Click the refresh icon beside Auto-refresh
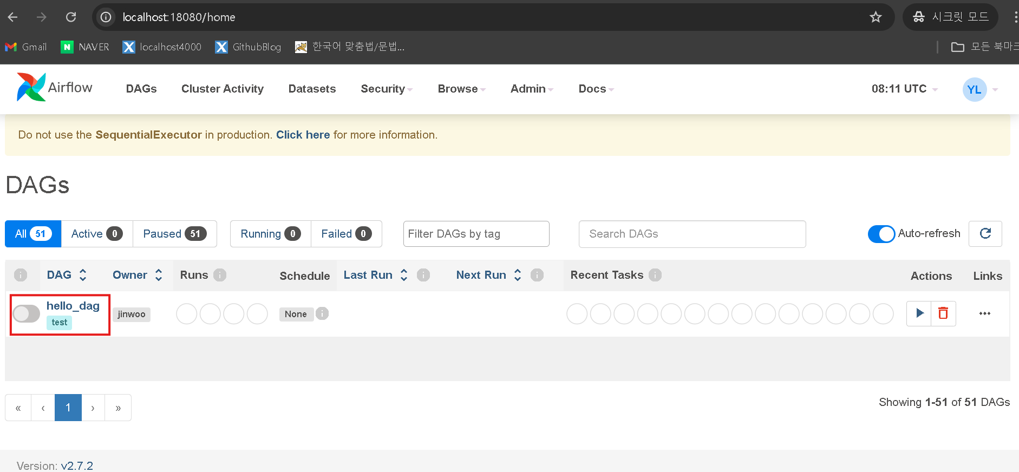This screenshot has height=472, width=1019. pos(985,233)
